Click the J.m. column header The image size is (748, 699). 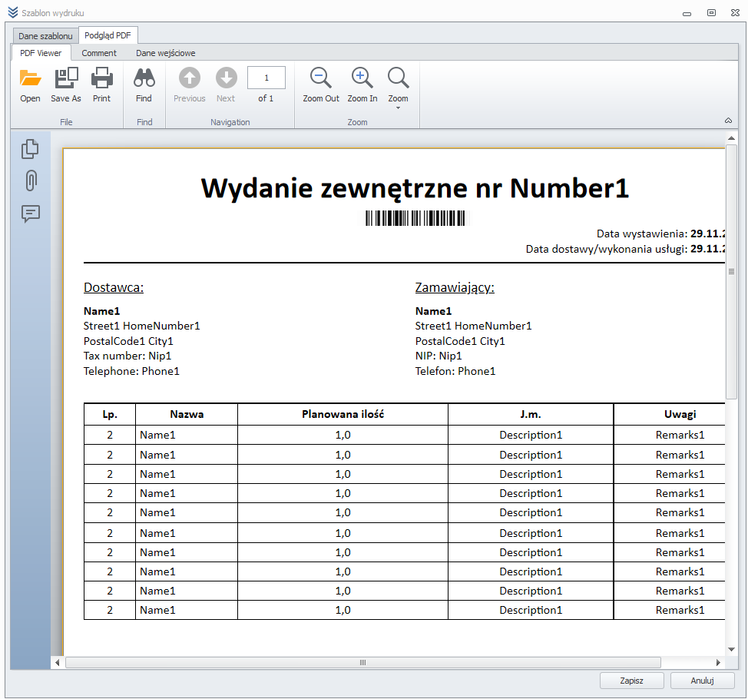pyautogui.click(x=531, y=414)
